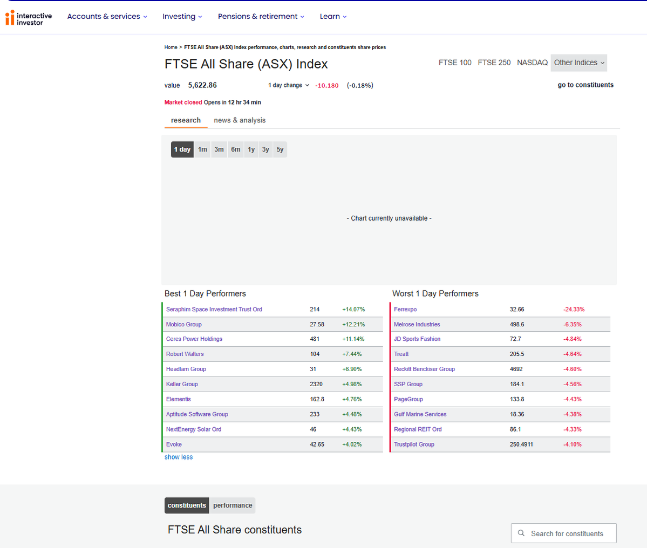Open Pensions & retirement dropdown
This screenshot has width=647, height=548.
click(x=261, y=17)
